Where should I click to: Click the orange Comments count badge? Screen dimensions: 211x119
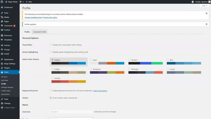coord(14,26)
